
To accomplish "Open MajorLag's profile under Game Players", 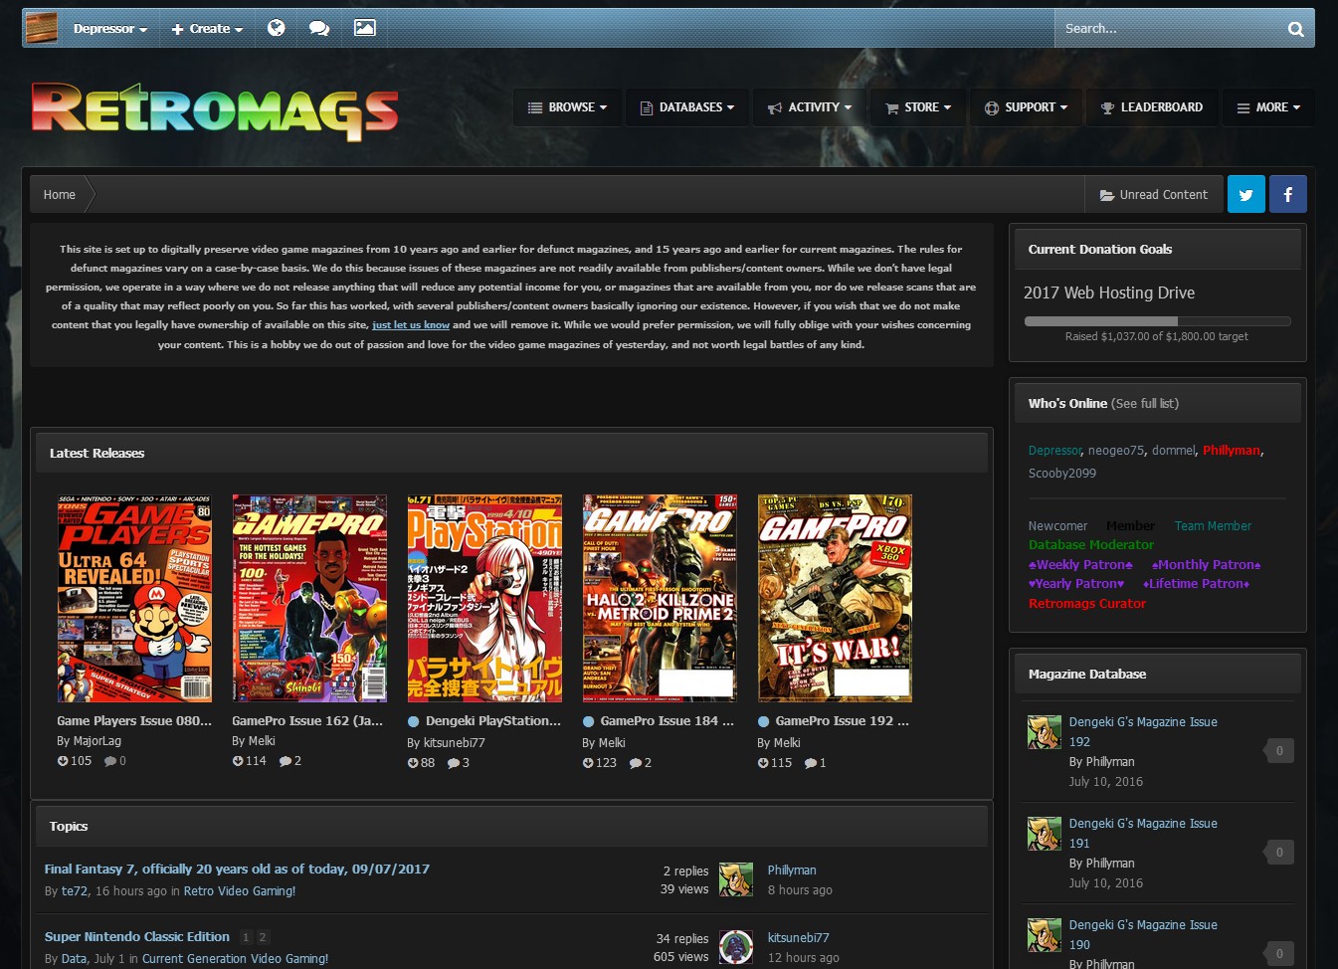I will click(97, 741).
